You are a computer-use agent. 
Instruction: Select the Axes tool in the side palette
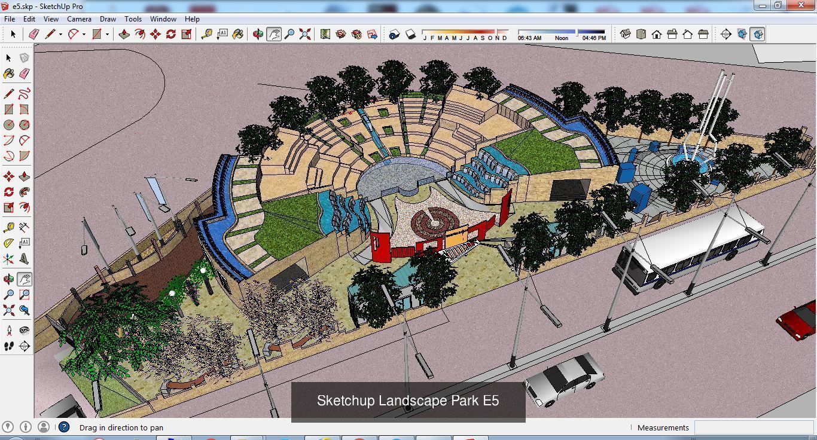(x=8, y=258)
